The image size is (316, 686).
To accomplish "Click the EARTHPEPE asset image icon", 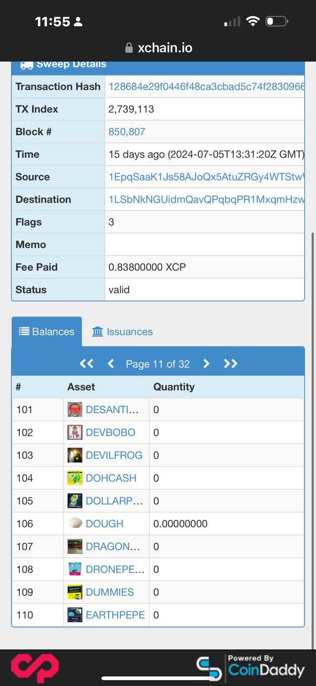I will click(75, 615).
